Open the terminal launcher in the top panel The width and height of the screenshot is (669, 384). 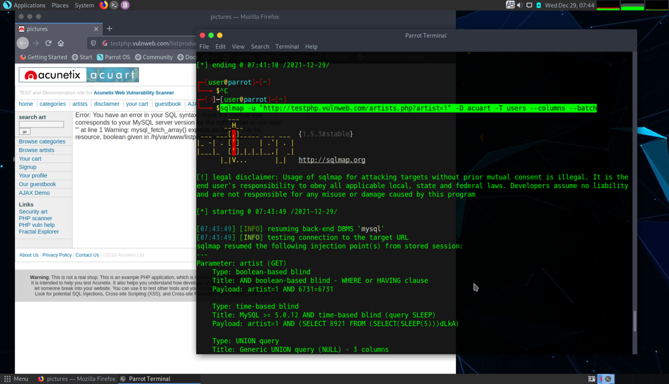click(x=114, y=5)
